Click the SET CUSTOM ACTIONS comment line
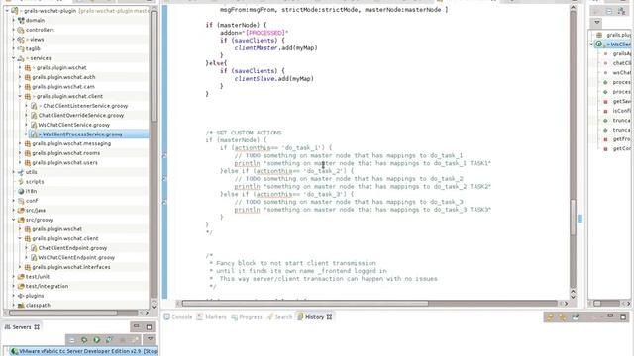 click(244, 133)
